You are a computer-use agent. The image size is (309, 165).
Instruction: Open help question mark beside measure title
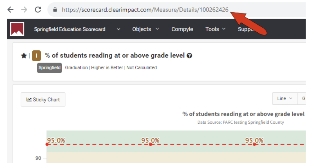tap(189, 56)
